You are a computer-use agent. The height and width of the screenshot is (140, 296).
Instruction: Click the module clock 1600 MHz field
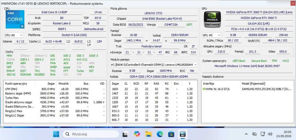[x=166, y=71]
